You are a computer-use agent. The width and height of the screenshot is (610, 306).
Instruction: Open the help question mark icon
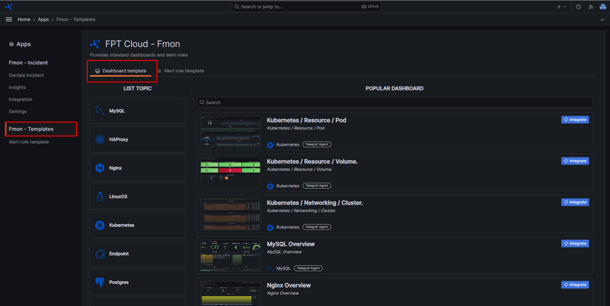[x=578, y=7]
